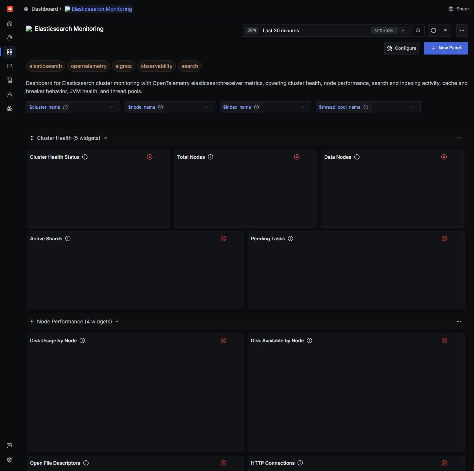Collapse the Cluster Health section
The image size is (474, 471).
[x=105, y=138]
